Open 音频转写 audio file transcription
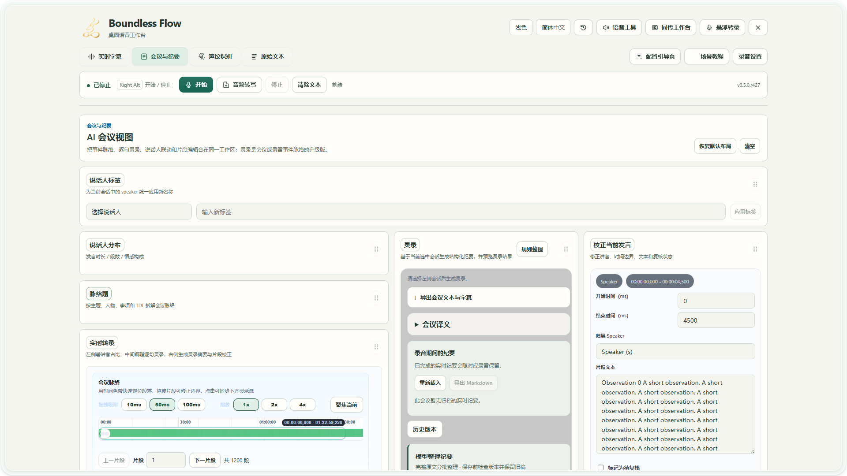This screenshot has height=476, width=847. coord(239,85)
